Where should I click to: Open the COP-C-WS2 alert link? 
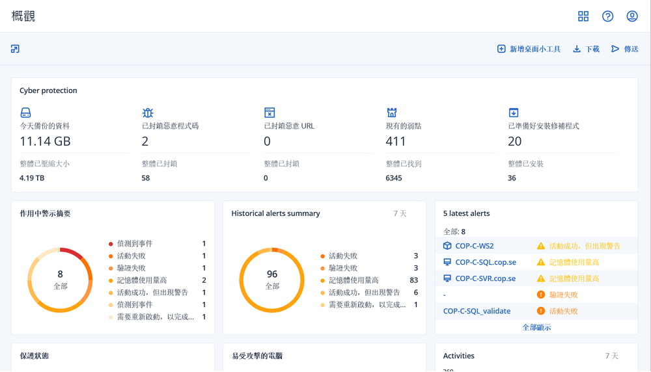click(x=475, y=246)
